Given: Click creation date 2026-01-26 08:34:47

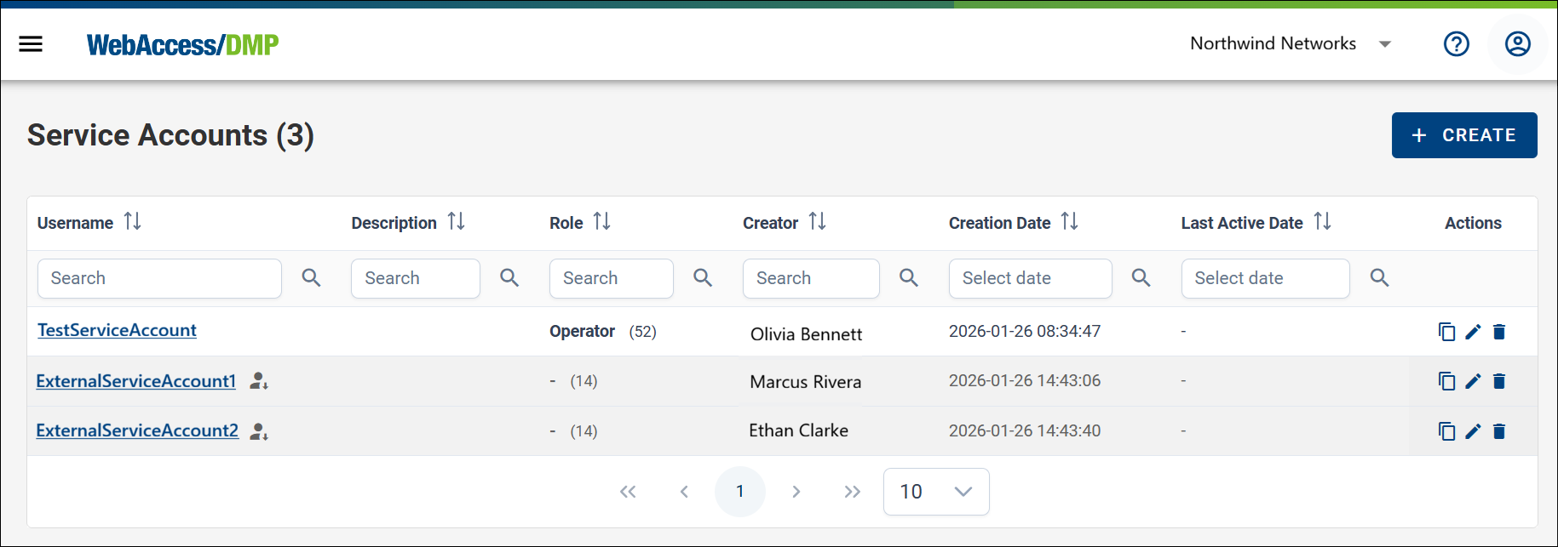Looking at the screenshot, I should (x=1025, y=331).
